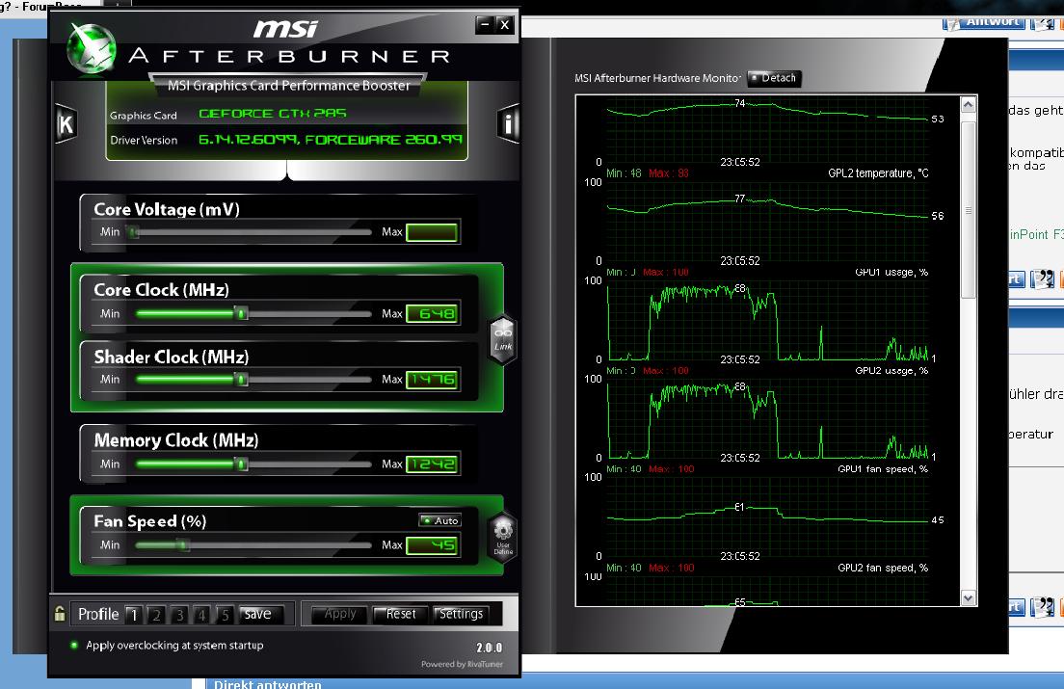Click the User Define fan gear icon
Viewport: 1064px width, 689px height.
pyautogui.click(x=503, y=537)
